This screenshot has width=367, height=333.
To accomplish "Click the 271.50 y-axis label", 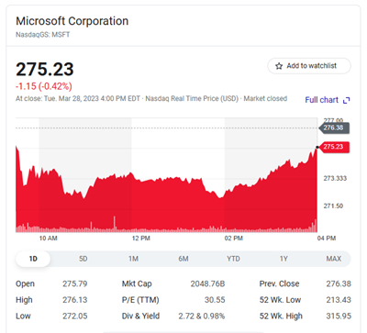I will (x=333, y=206).
